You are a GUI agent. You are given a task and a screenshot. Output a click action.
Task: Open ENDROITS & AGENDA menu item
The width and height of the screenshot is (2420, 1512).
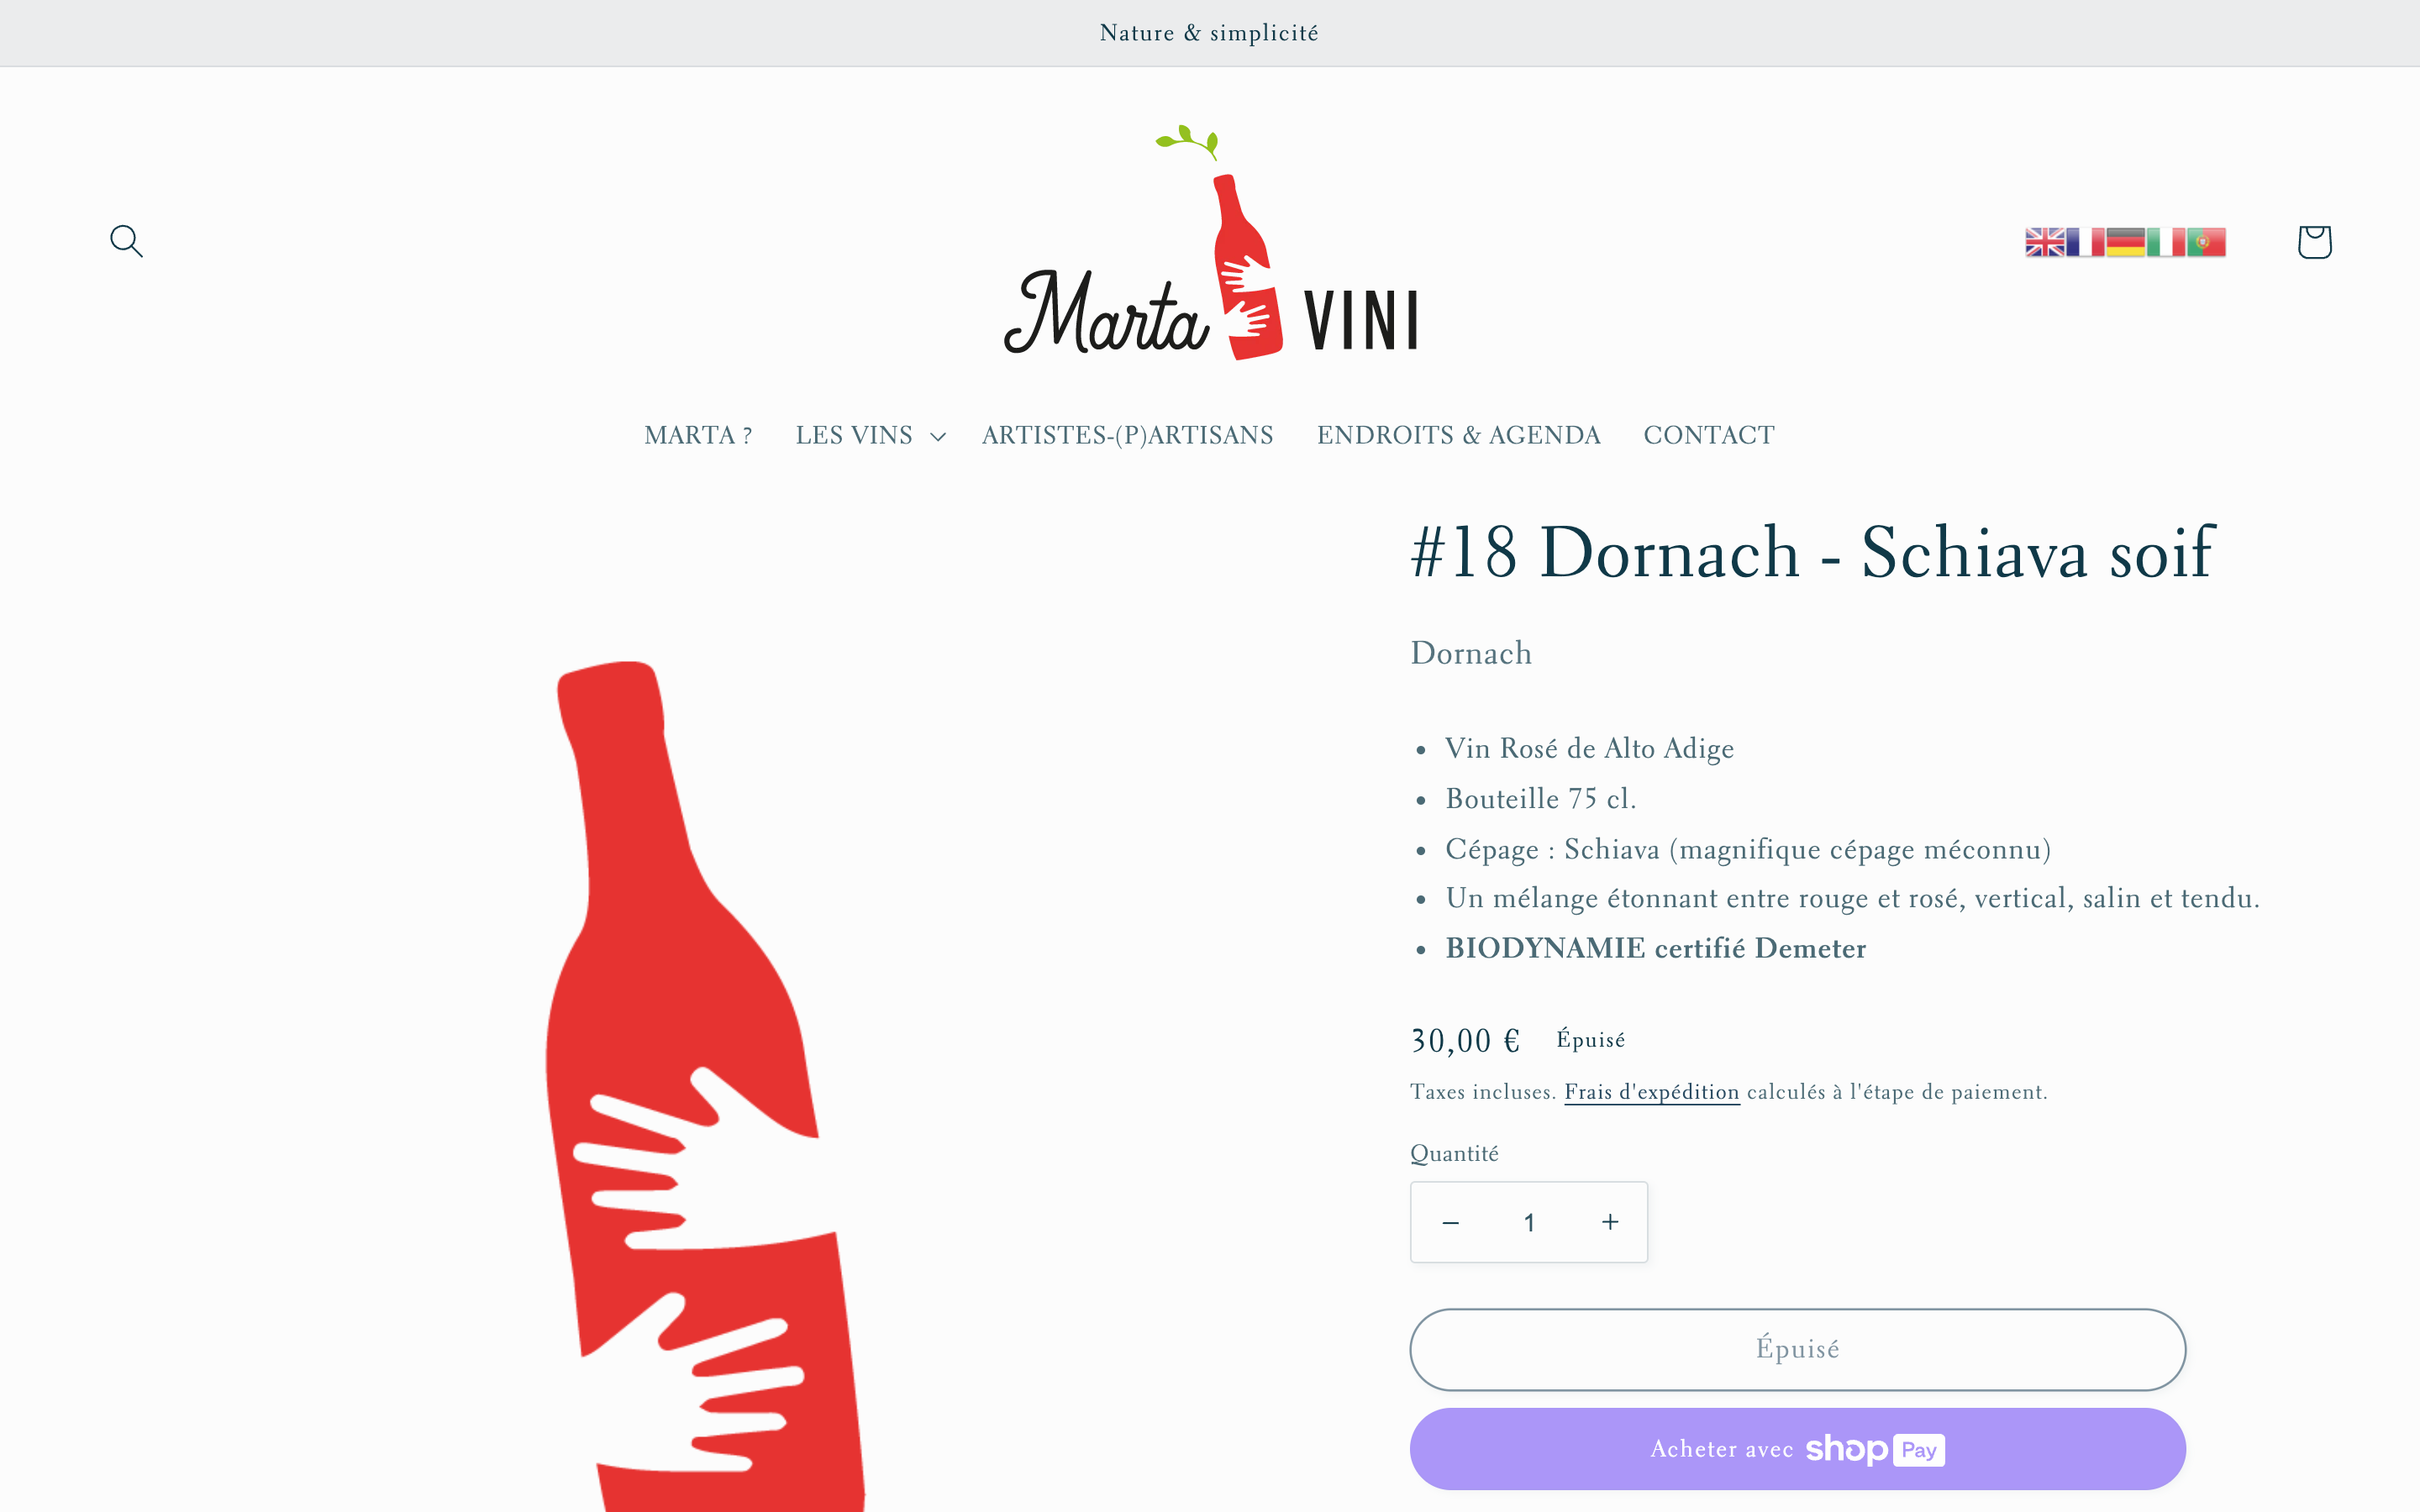[x=1458, y=435]
